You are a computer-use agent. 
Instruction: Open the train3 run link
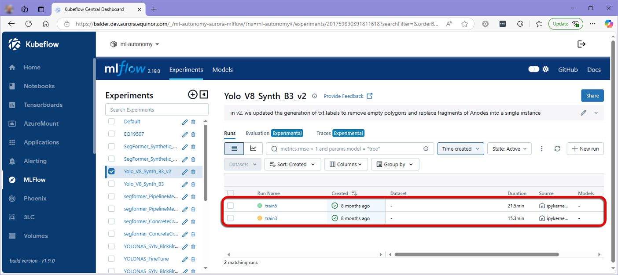[271, 218]
